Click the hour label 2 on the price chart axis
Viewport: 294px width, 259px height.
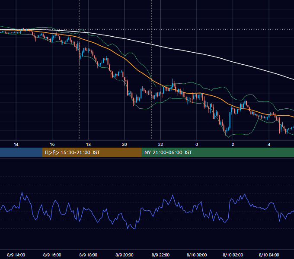233,145
